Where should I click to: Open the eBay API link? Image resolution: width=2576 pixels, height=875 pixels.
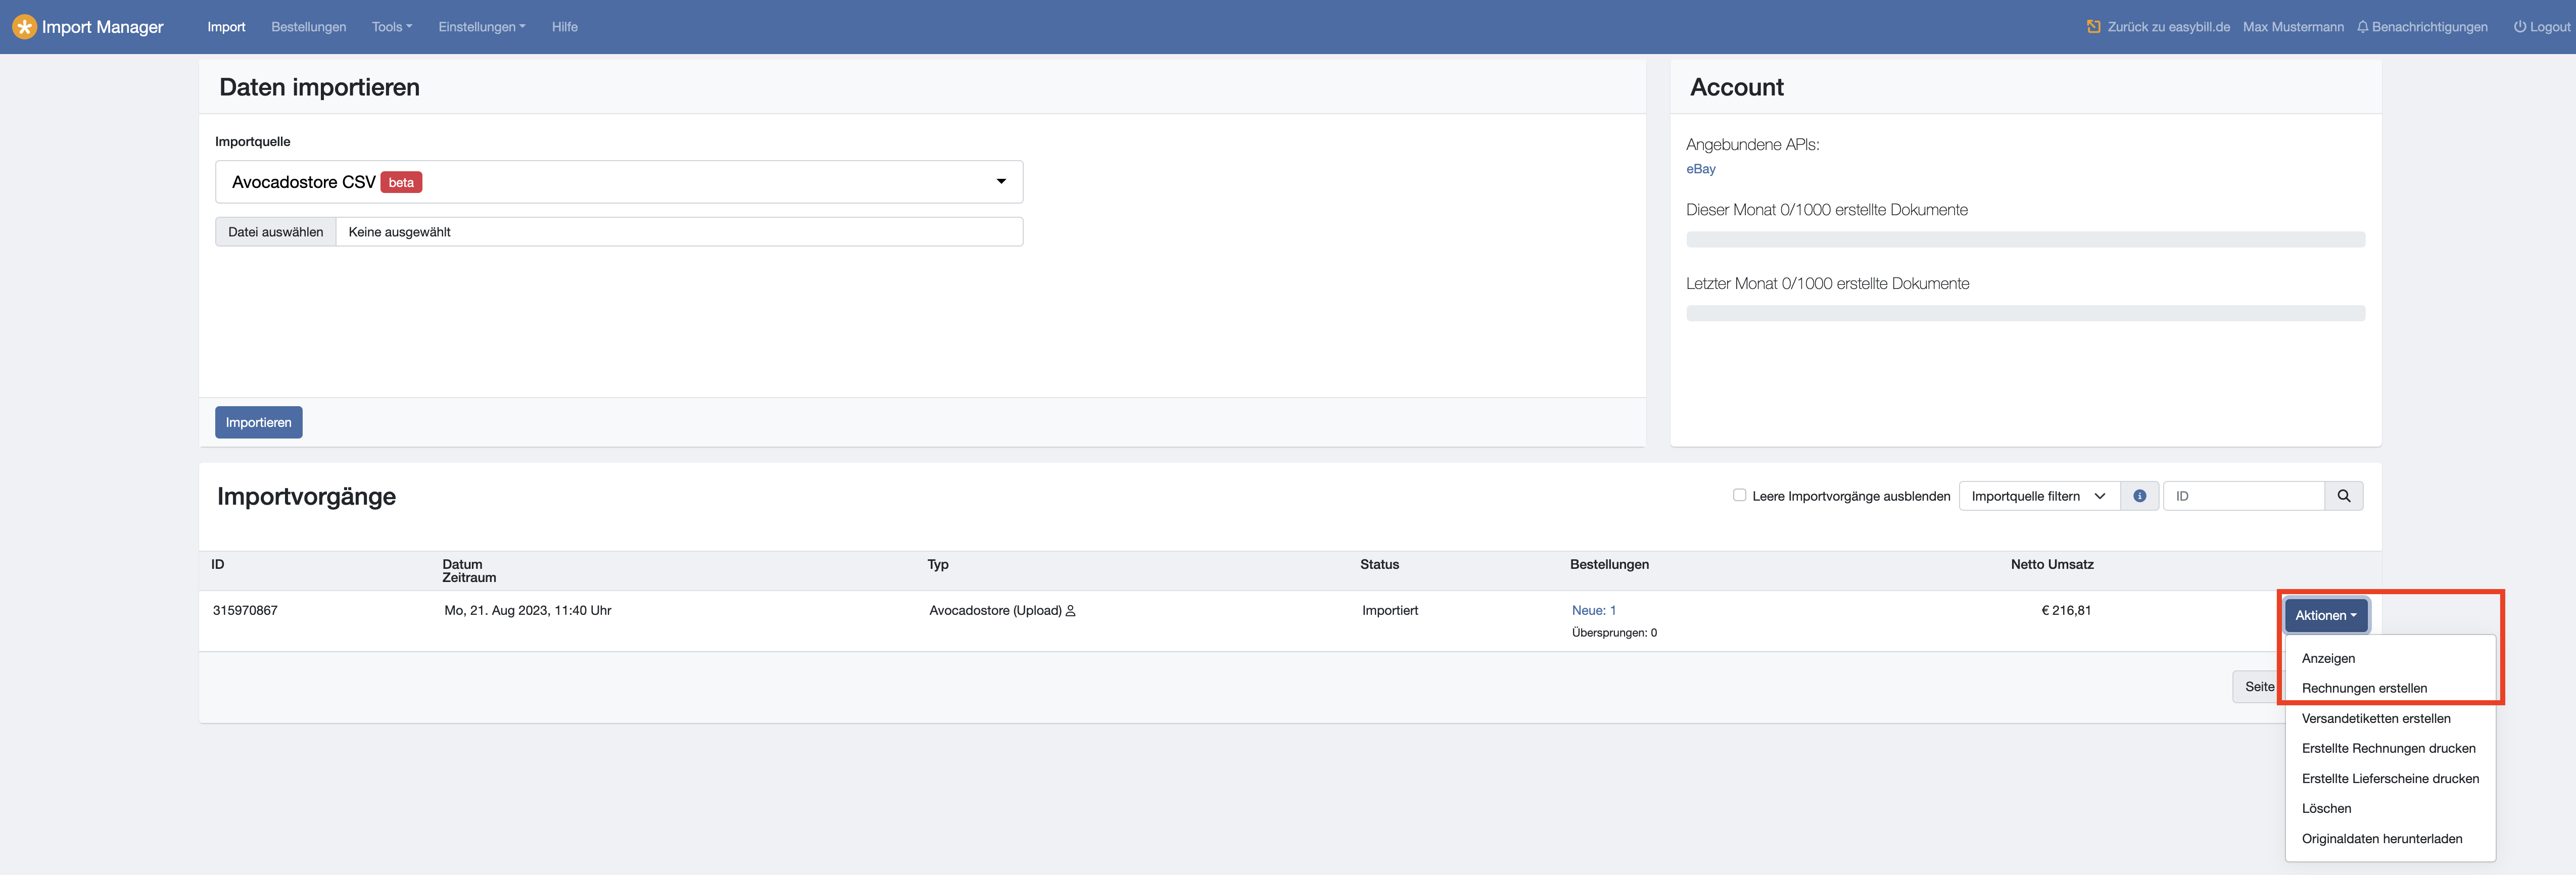click(x=1700, y=169)
